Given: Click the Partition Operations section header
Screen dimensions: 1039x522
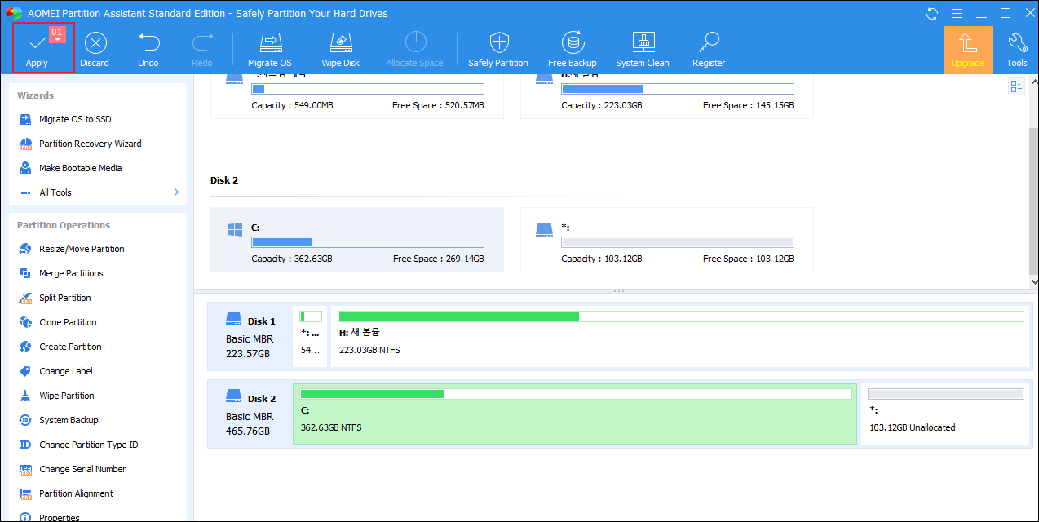Looking at the screenshot, I should 64,225.
